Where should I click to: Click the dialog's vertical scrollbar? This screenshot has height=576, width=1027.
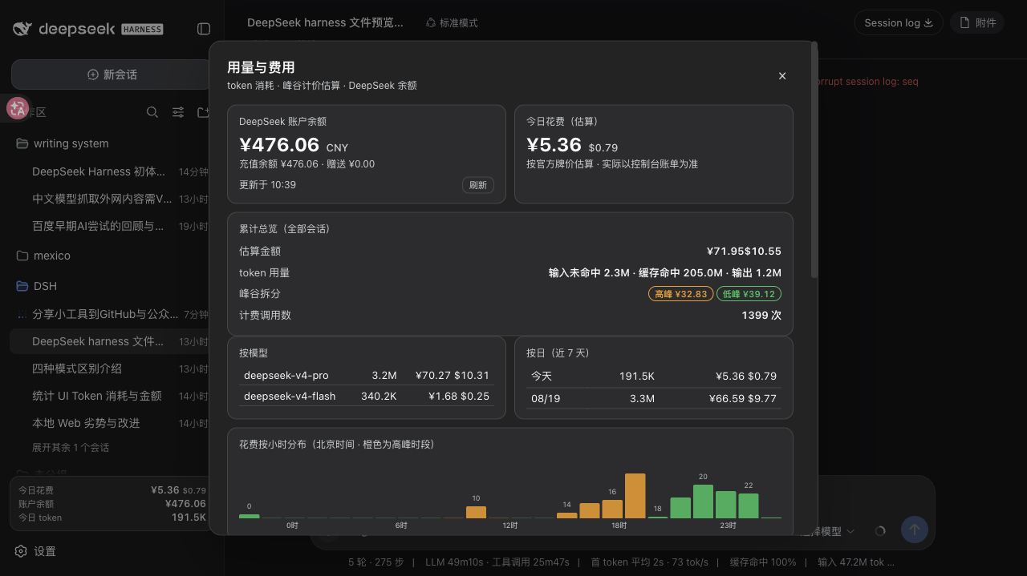pyautogui.click(x=814, y=160)
